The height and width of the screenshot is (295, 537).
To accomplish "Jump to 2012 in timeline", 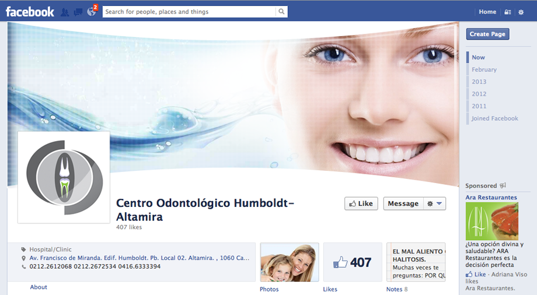I will click(x=479, y=94).
